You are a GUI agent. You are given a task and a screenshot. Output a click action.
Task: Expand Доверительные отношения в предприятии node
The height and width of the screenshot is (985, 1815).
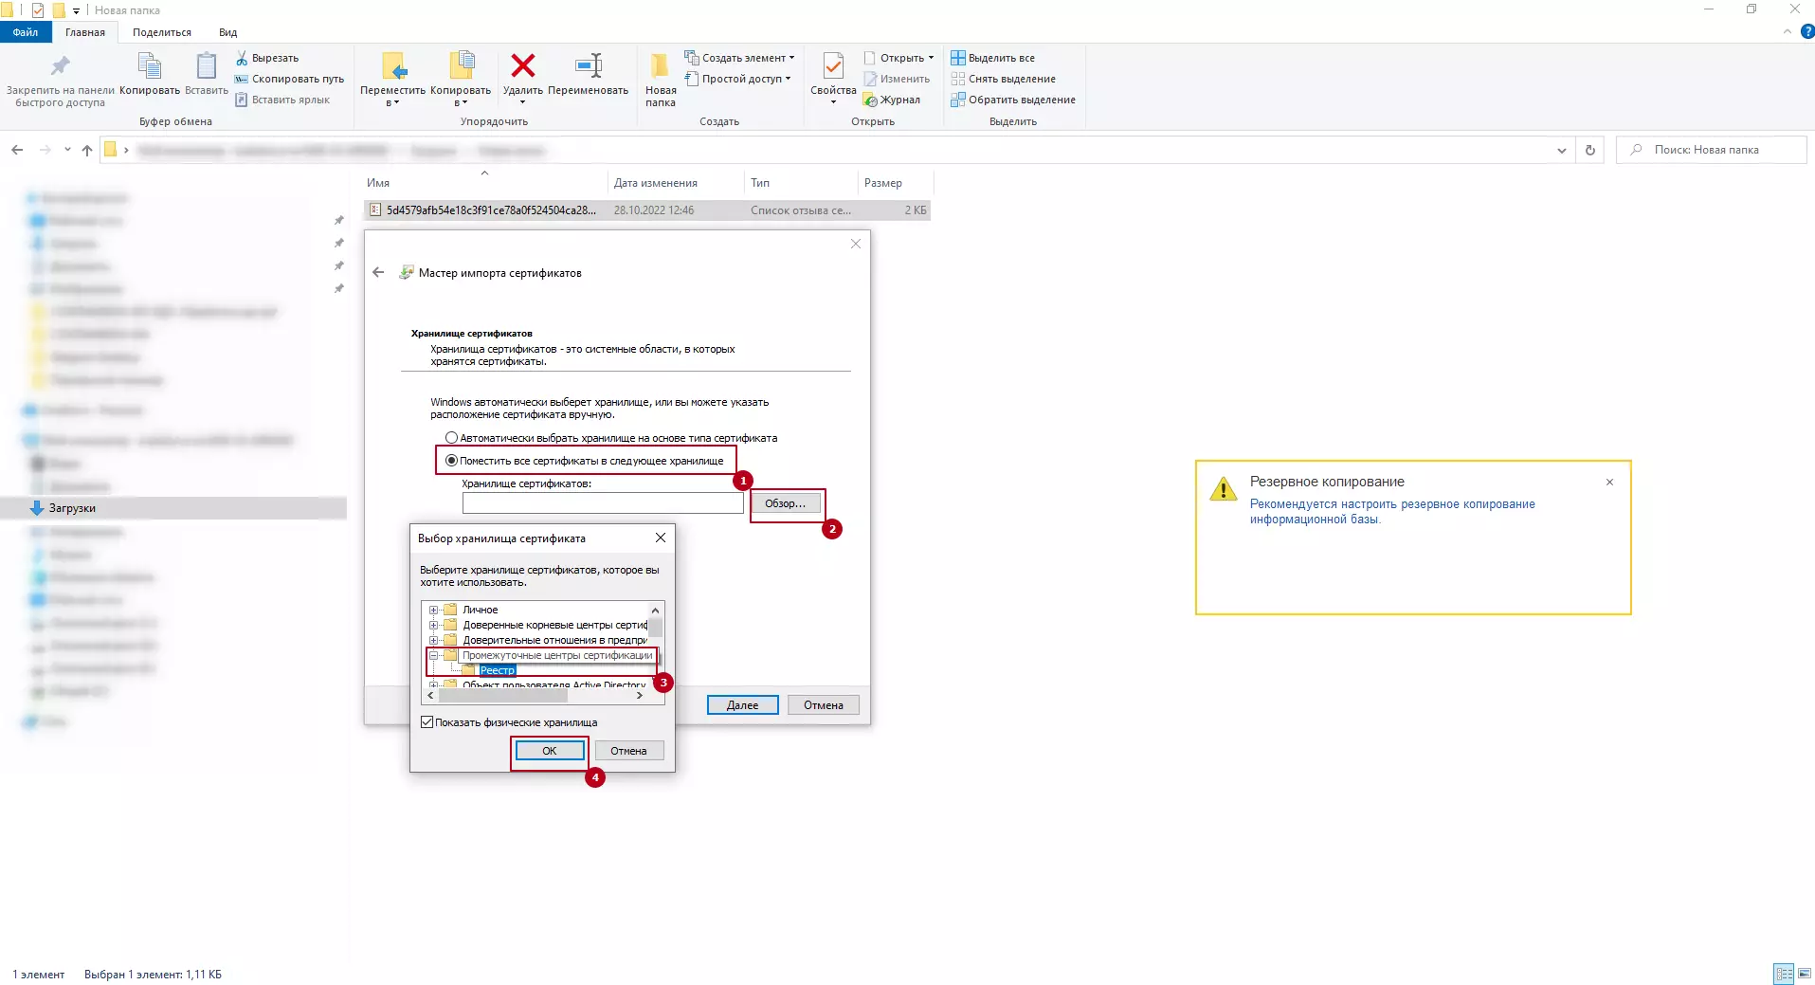[x=433, y=640]
